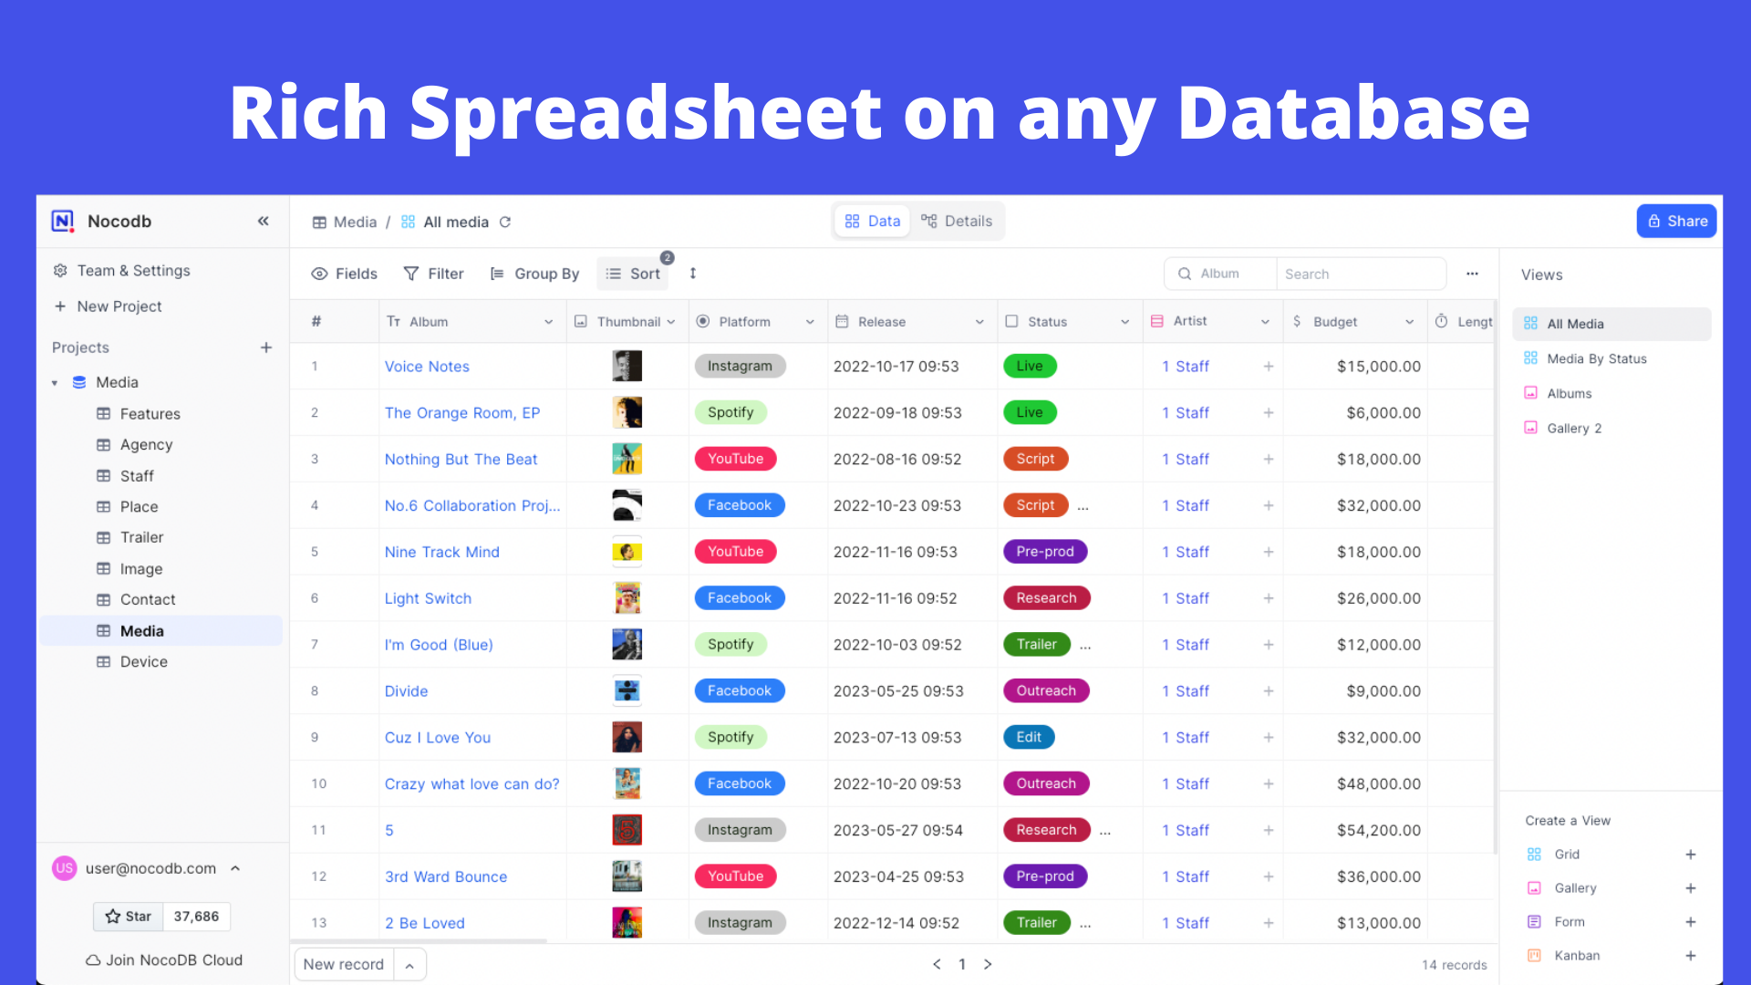1751x985 pixels.
Task: Click the NocoDB logo icon
Action: pos(63,221)
